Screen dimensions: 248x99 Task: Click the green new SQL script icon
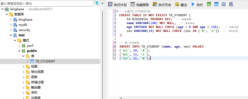pos(209,4)
